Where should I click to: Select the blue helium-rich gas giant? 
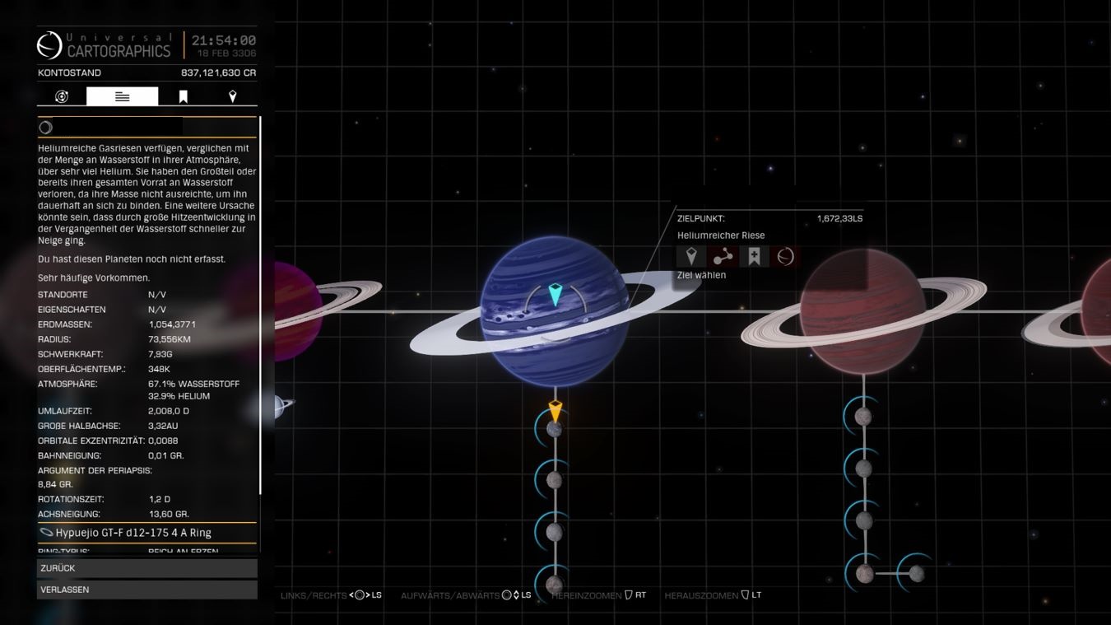(x=555, y=311)
